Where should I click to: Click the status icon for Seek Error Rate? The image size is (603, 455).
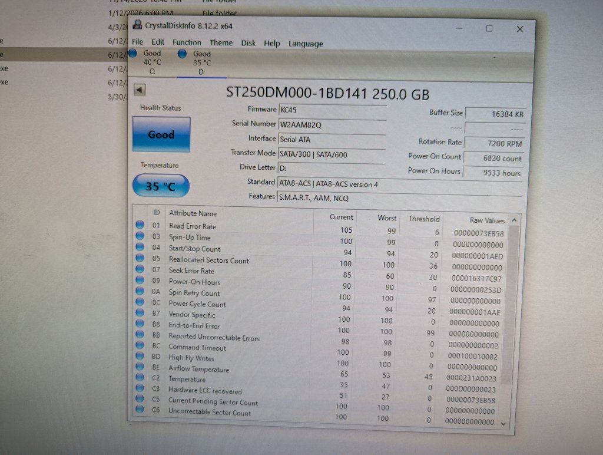pyautogui.click(x=140, y=269)
